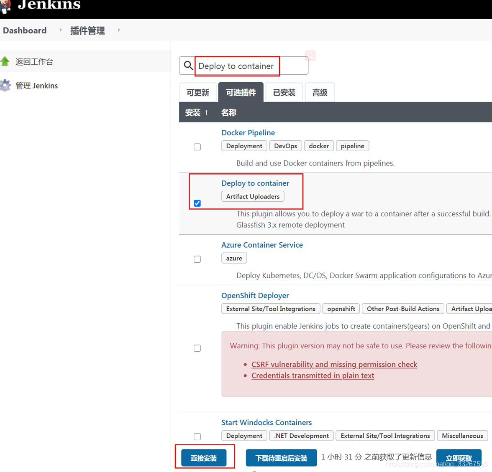This screenshot has width=492, height=472.
Task: Click the docker tag
Action: coord(319,146)
